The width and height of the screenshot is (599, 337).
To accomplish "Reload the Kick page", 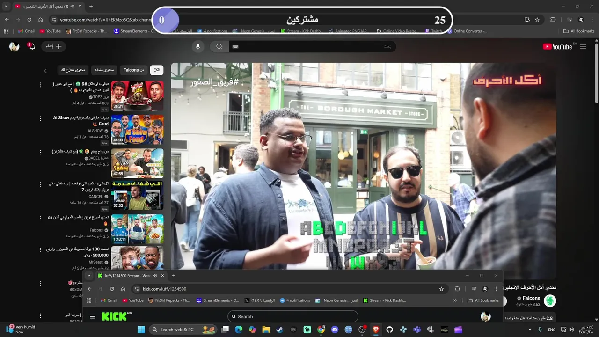I will (112, 289).
